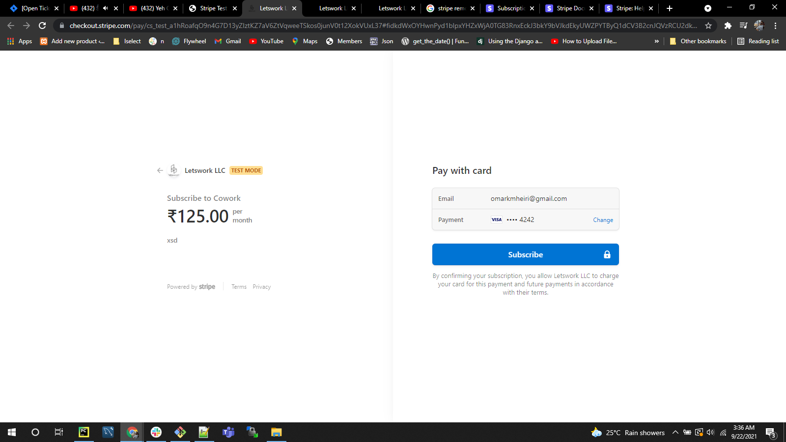The width and height of the screenshot is (786, 442).
Task: Open the Reading list
Action: point(758,41)
